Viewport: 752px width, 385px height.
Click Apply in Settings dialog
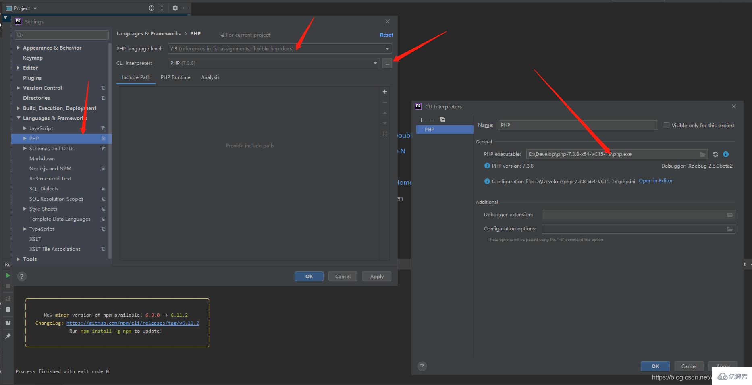point(377,276)
